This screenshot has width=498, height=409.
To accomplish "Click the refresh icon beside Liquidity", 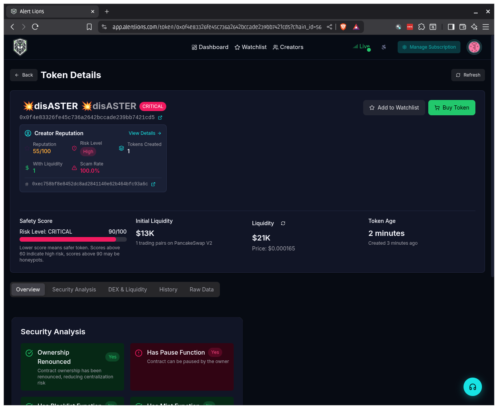I will (x=283, y=223).
